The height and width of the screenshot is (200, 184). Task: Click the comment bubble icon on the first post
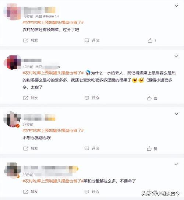[87, 41]
